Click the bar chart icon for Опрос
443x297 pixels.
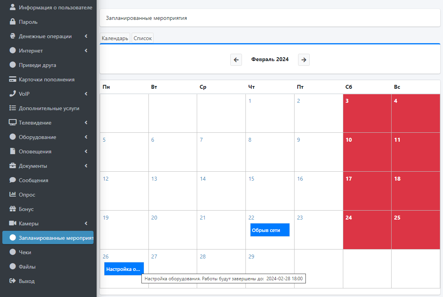pyautogui.click(x=12, y=195)
